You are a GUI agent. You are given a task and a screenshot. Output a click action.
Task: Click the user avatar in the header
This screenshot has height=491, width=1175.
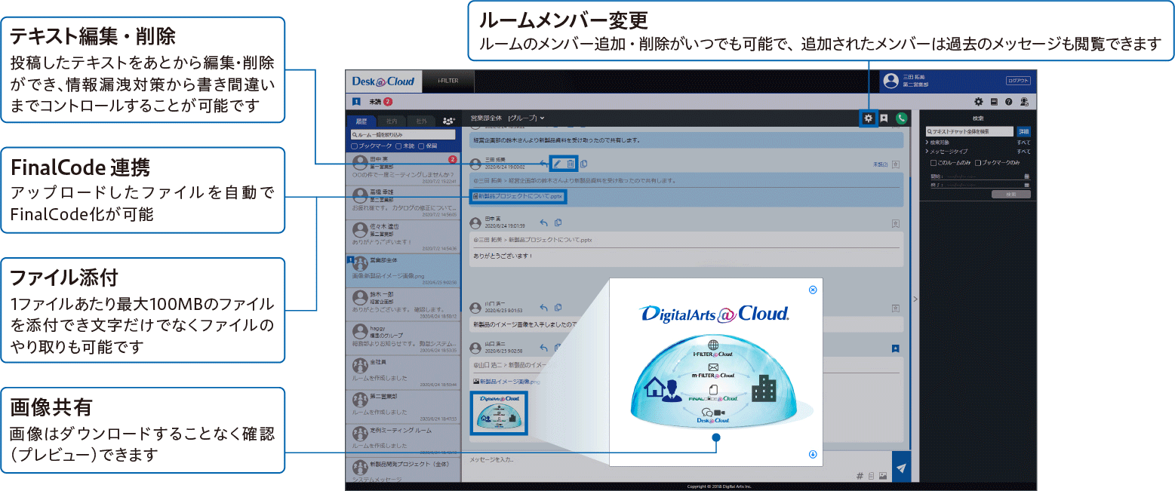click(891, 81)
